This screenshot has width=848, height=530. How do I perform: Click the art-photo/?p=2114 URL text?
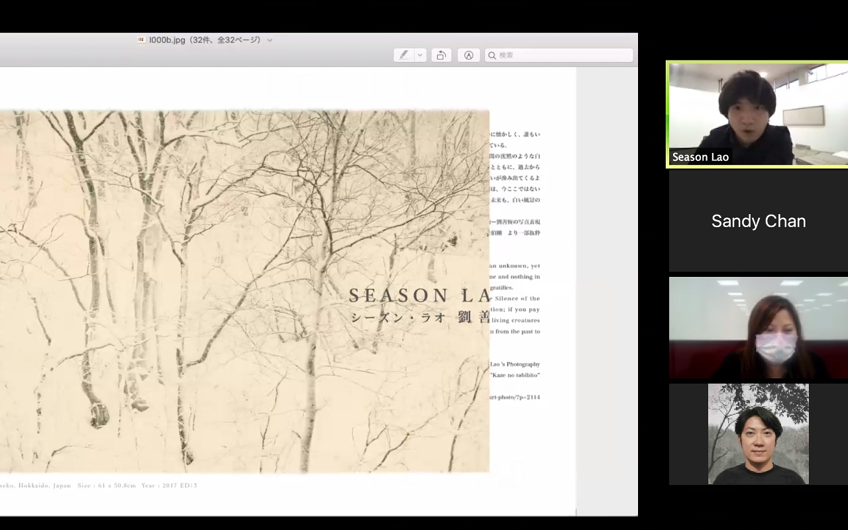[x=515, y=397]
